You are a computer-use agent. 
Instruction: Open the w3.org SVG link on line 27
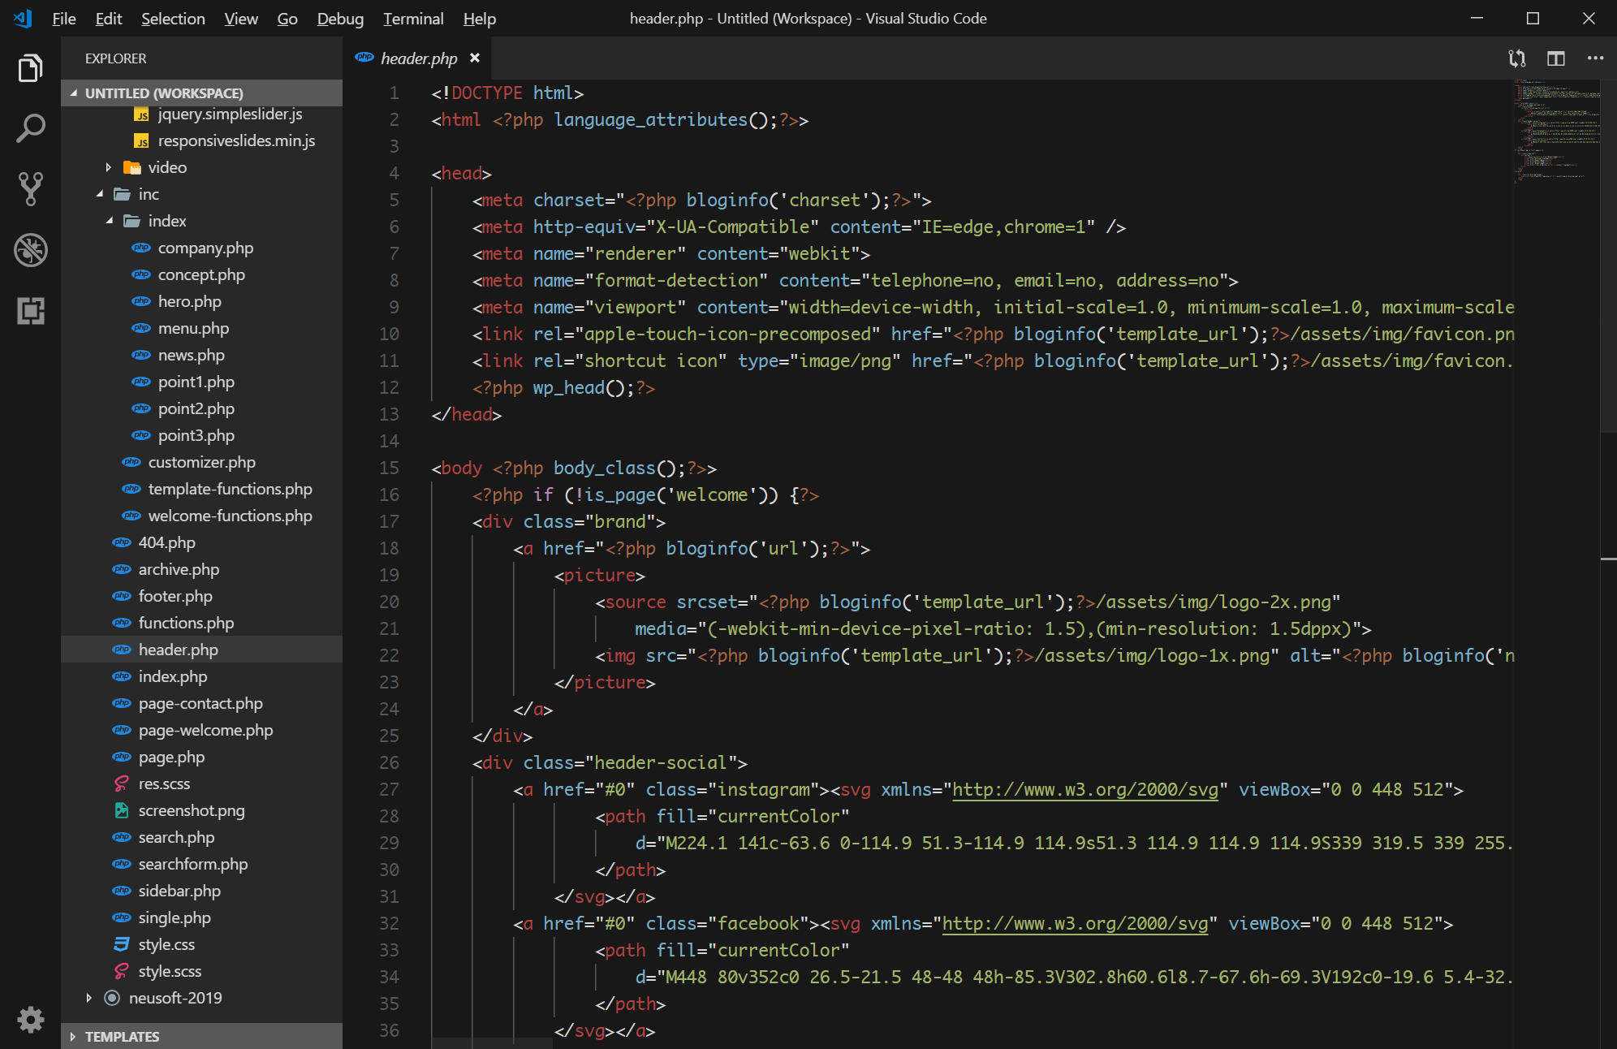(x=1084, y=789)
